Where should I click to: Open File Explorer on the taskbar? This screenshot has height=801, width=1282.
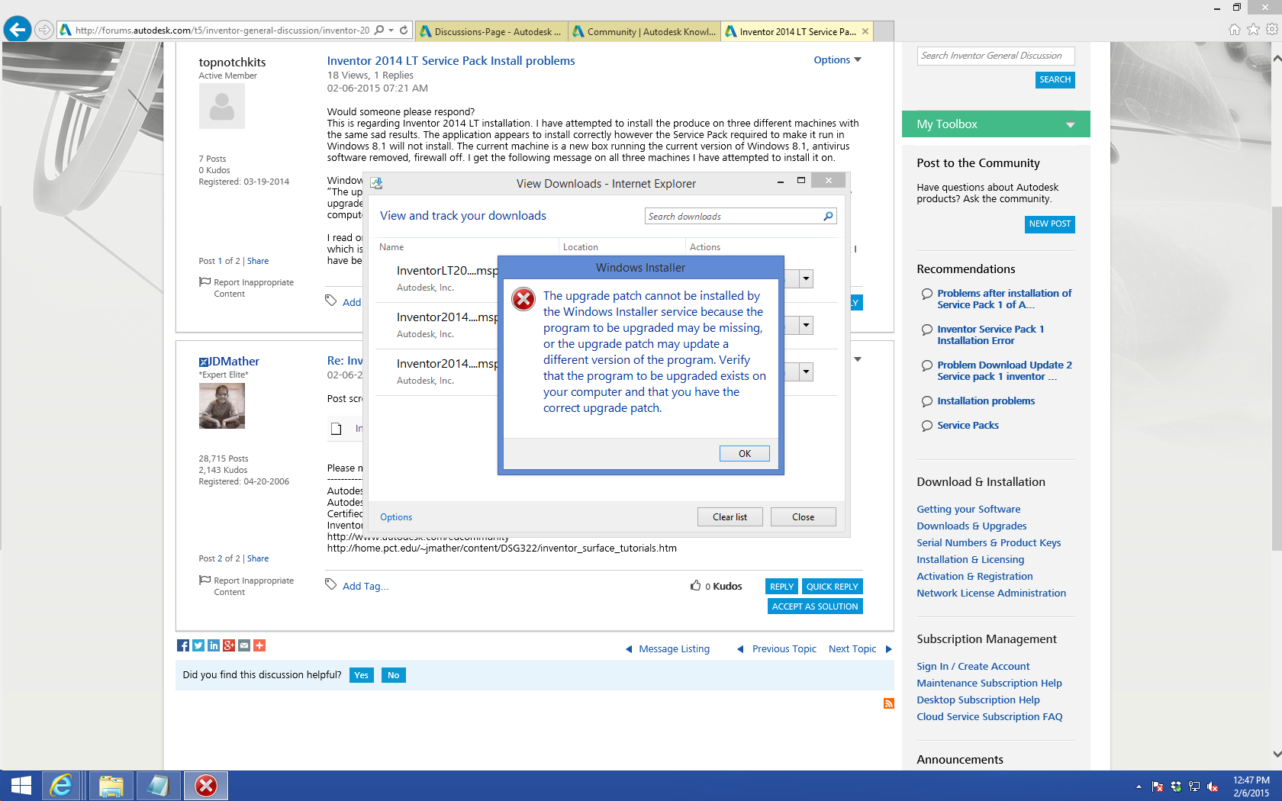[x=111, y=786]
